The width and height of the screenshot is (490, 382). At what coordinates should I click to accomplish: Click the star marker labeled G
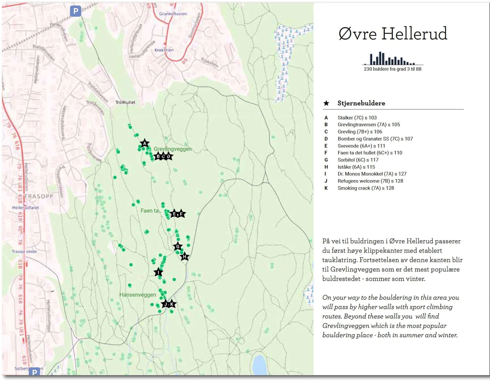178,247
